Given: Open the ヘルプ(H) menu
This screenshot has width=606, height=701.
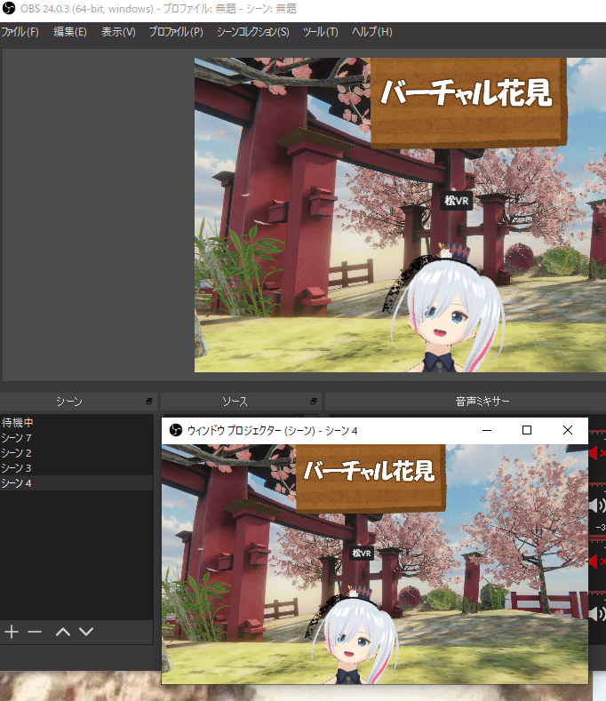Looking at the screenshot, I should click(371, 32).
